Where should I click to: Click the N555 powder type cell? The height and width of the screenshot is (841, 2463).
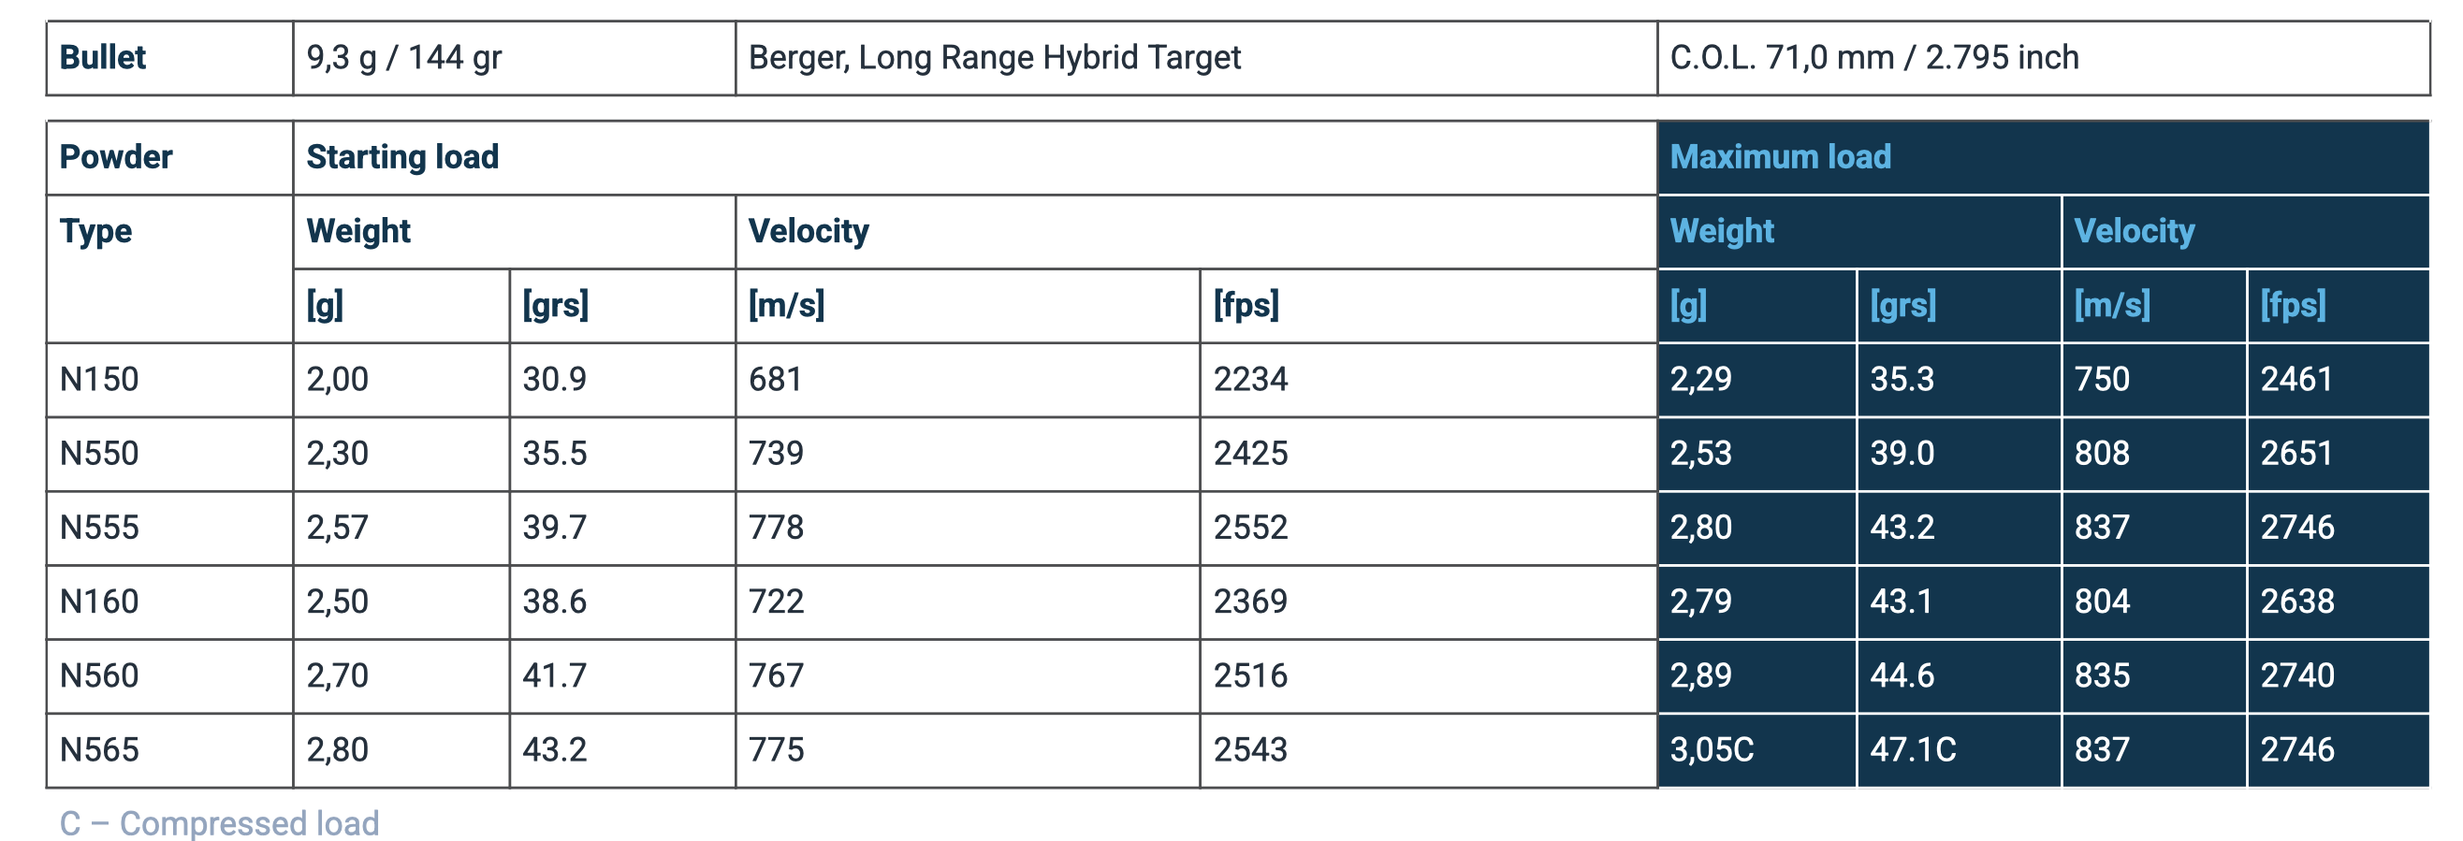click(x=170, y=528)
